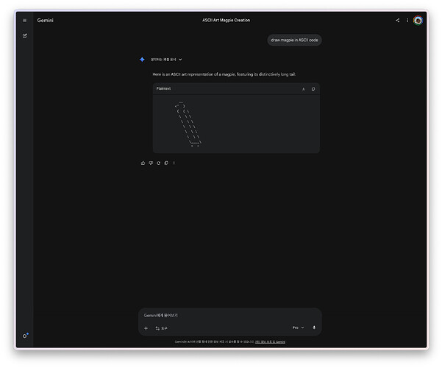Click the ASCII Art Magpie Creation title

click(226, 21)
